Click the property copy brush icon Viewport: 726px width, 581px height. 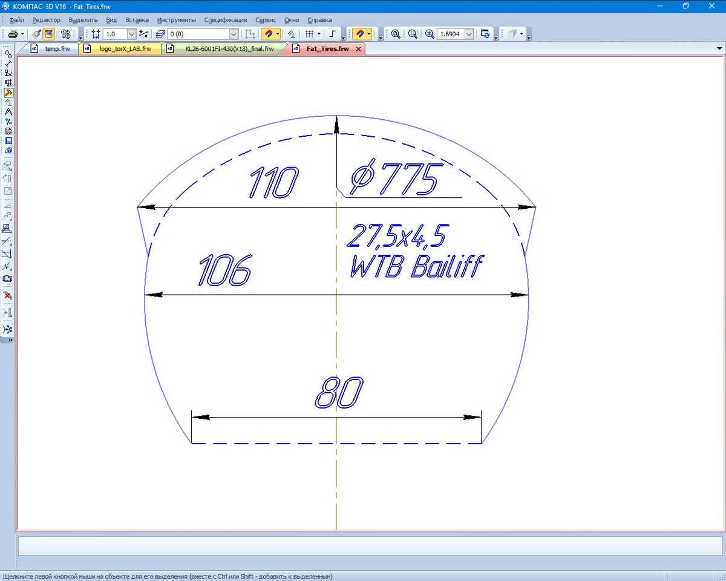coord(36,34)
